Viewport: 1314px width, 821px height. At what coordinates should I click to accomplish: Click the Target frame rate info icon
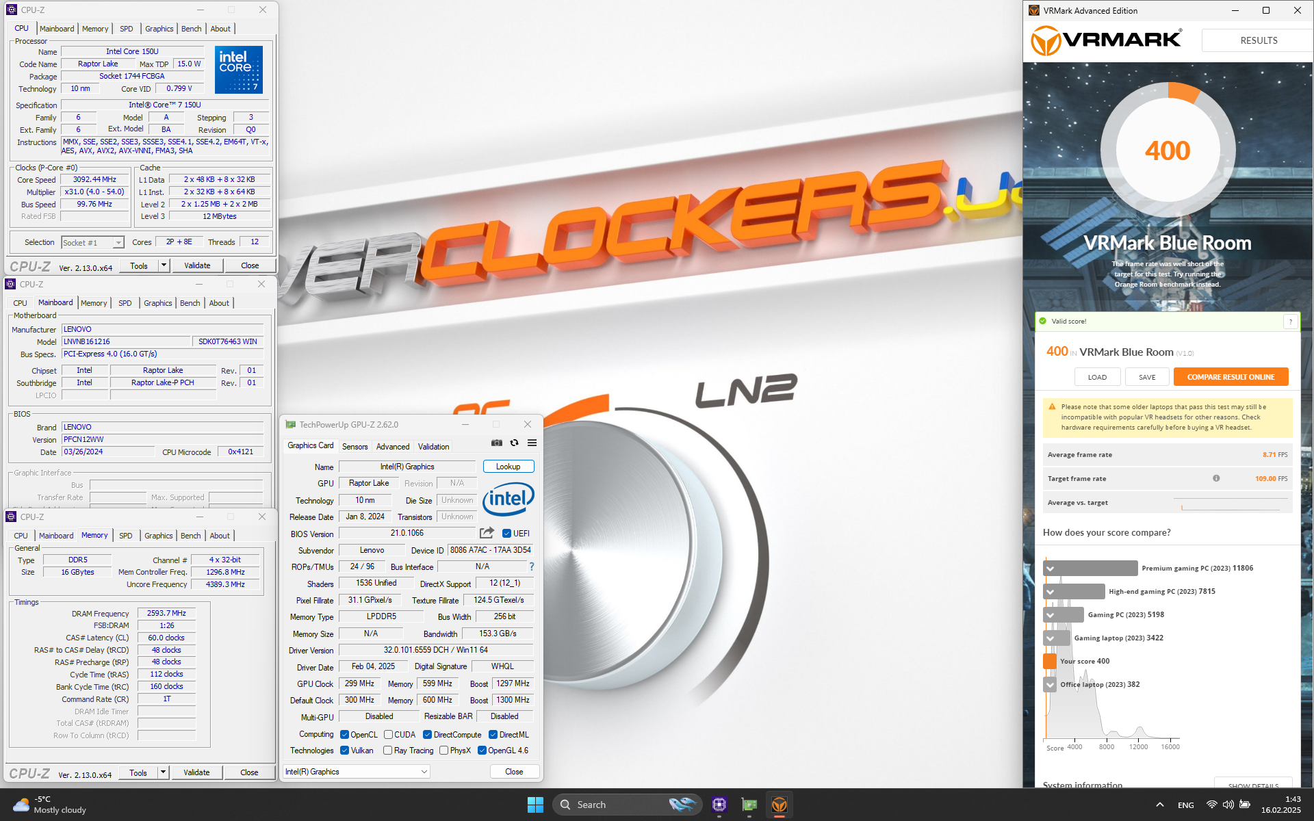pos(1216,478)
